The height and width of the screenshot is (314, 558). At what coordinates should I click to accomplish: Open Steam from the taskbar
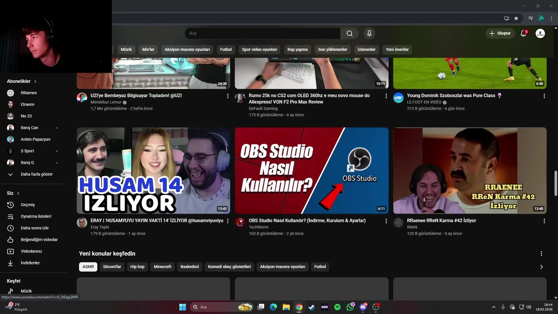[312, 307]
